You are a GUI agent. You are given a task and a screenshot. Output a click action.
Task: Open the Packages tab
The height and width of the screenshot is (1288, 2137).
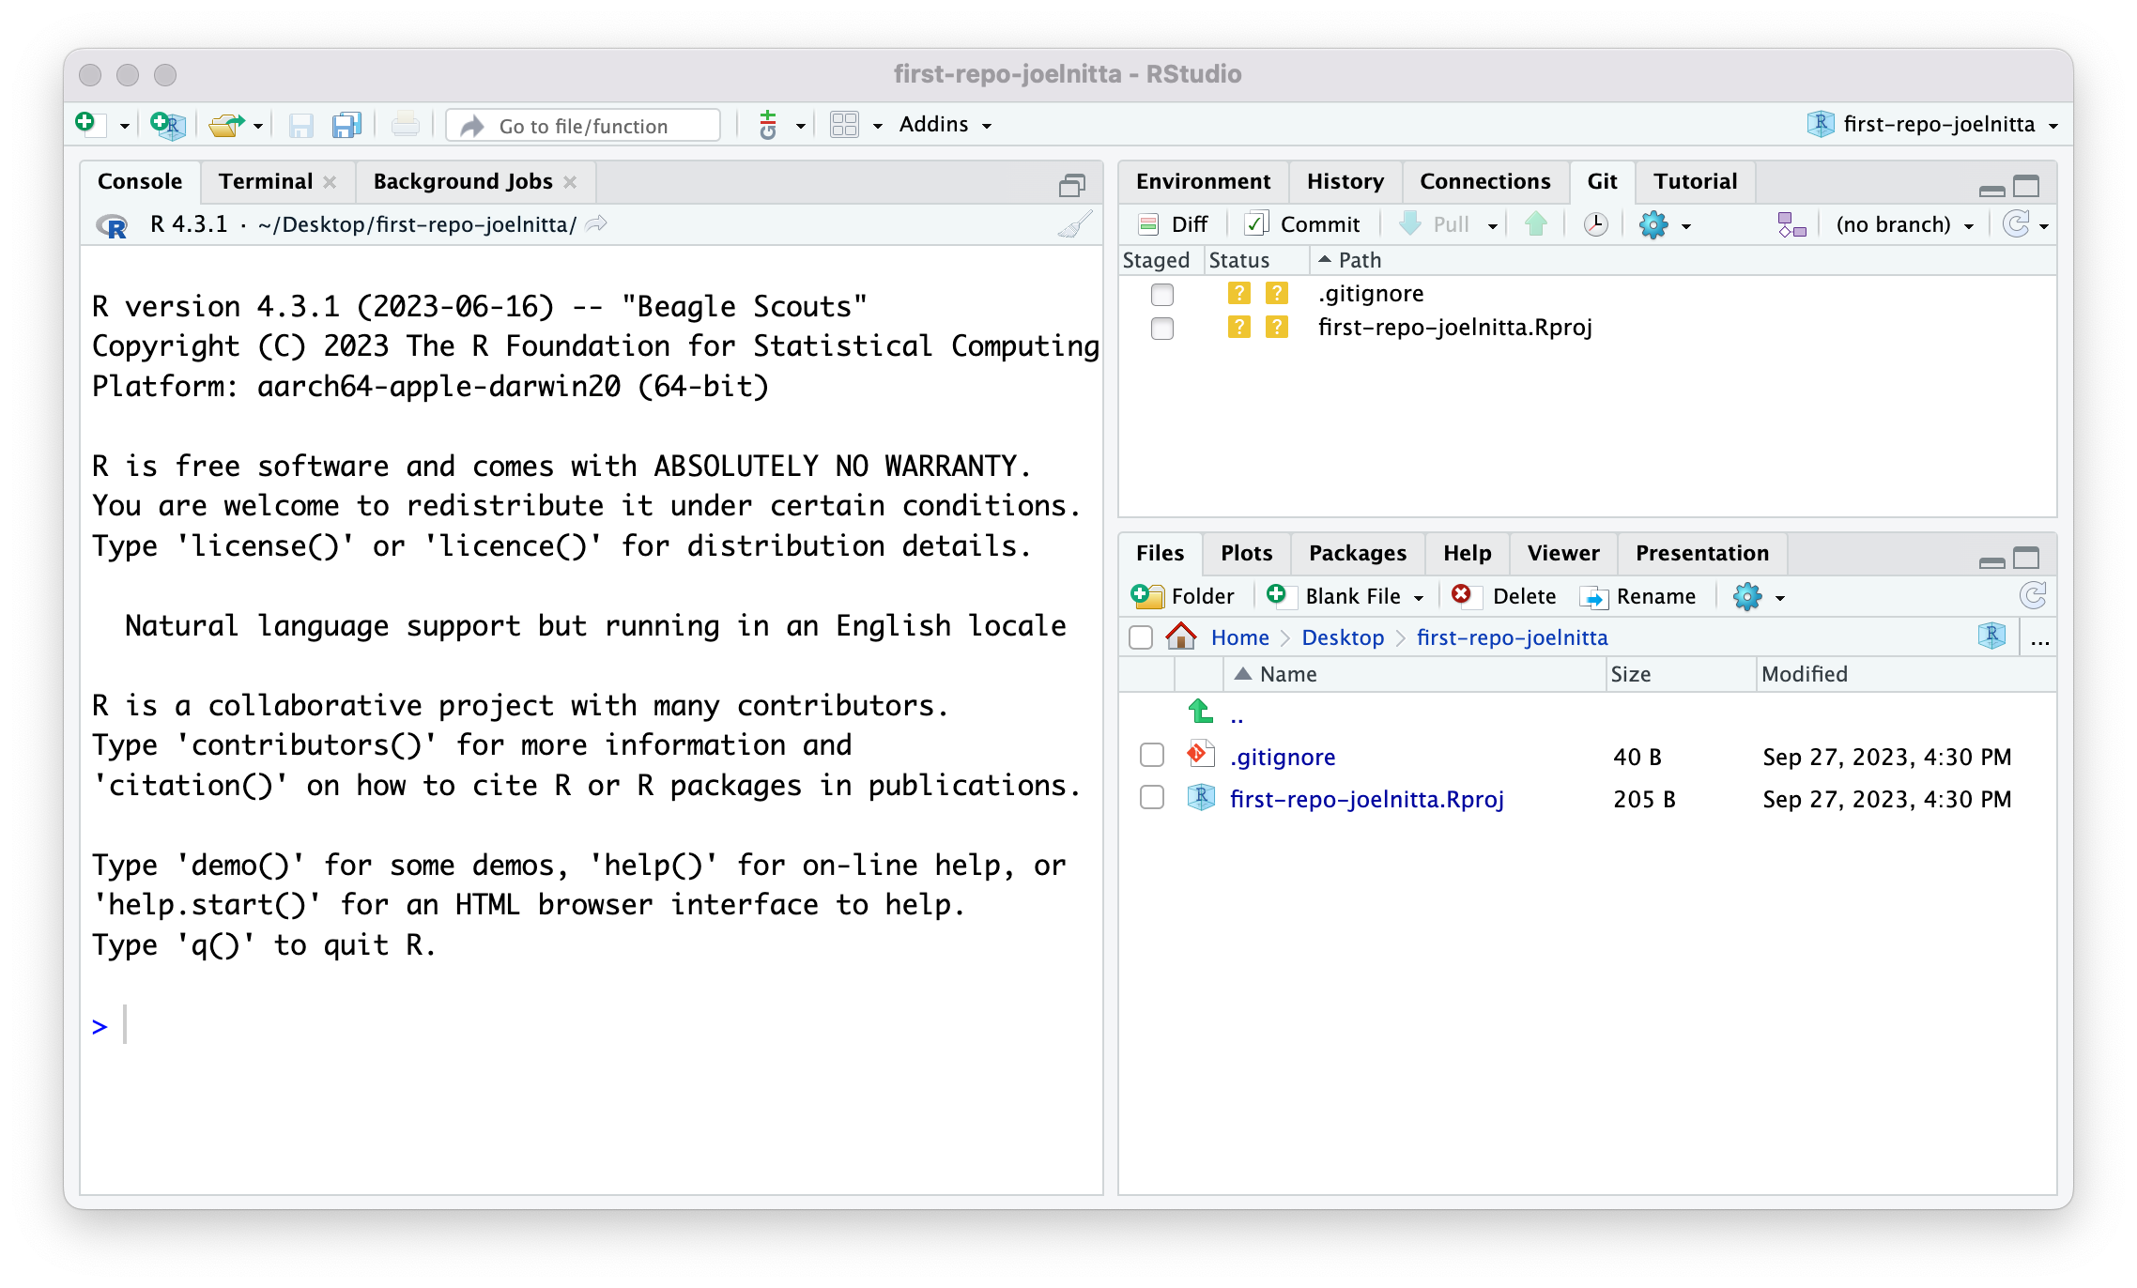click(x=1357, y=554)
